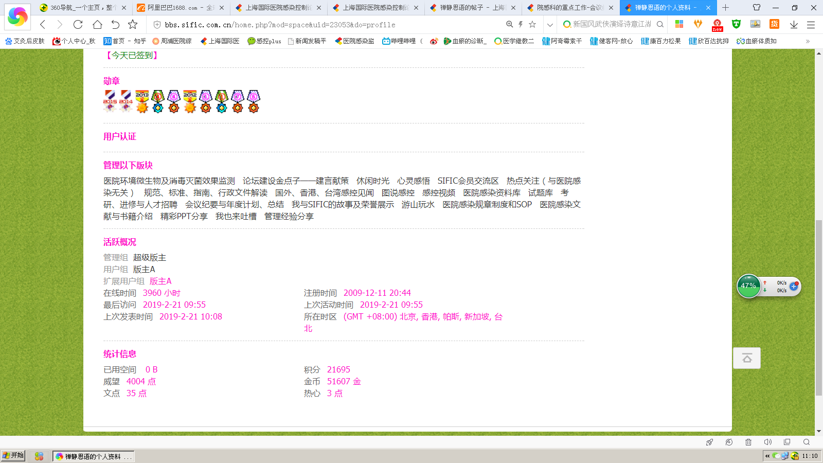
Task: Click the 47% network speed ball
Action: click(x=748, y=286)
